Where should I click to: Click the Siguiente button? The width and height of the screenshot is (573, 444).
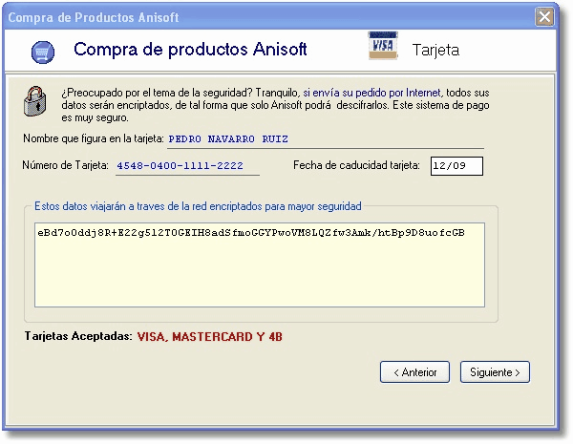click(495, 372)
